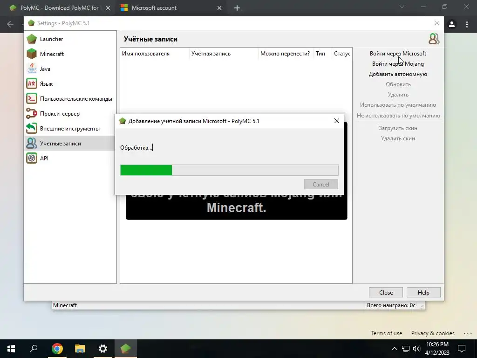
Task: Open Terms of use link
Action: coord(386,333)
